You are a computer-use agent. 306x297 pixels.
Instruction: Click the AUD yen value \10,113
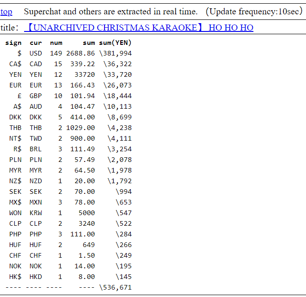click(x=117, y=106)
